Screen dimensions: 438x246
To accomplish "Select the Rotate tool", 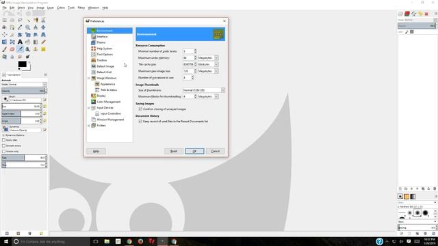I will pos(20,35).
